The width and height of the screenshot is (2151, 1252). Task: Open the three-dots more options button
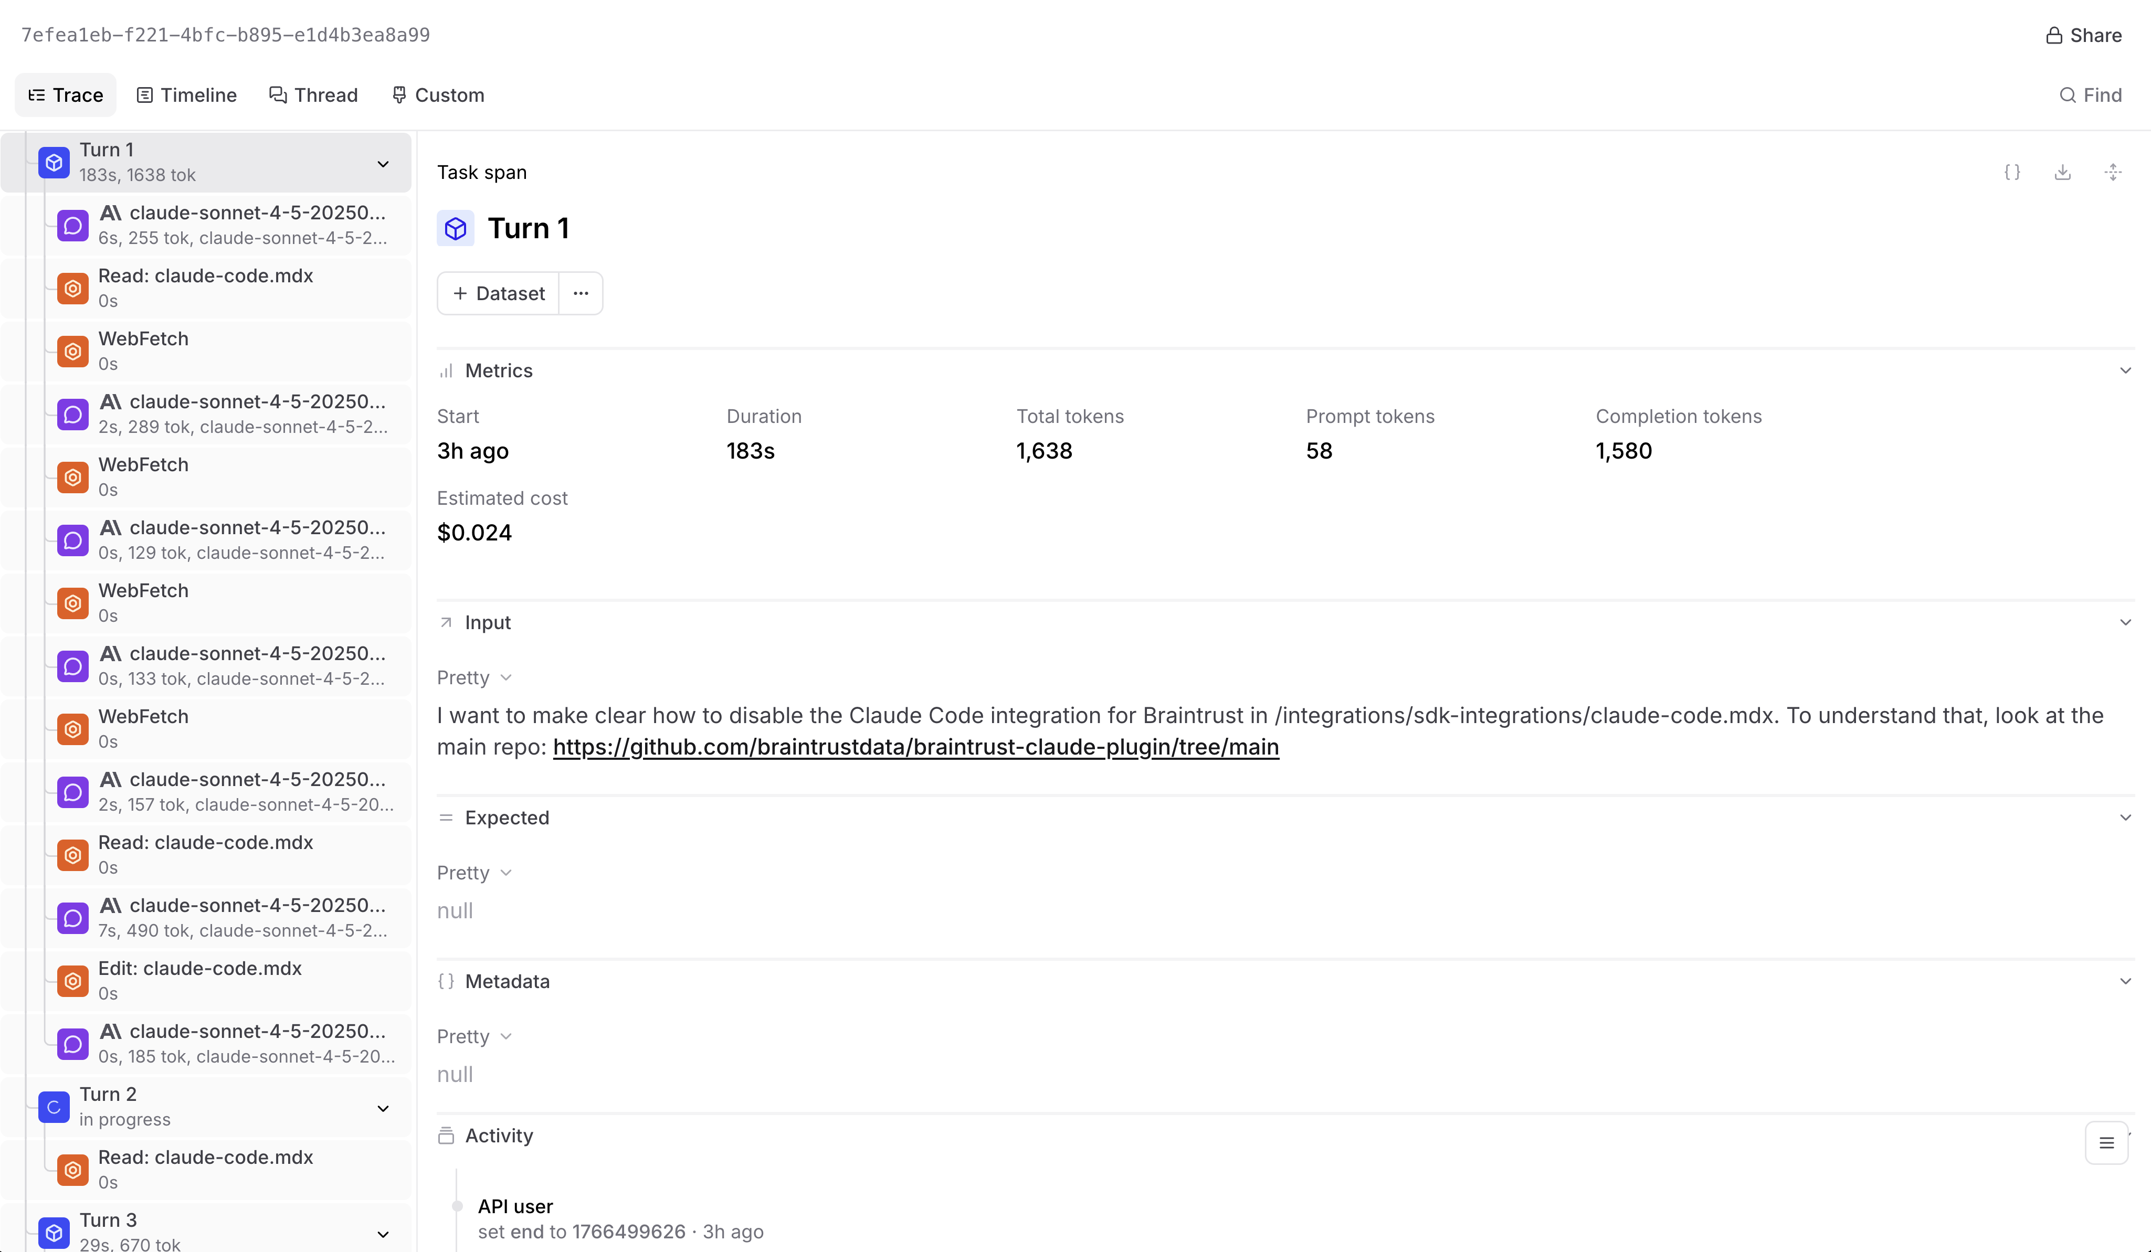coord(581,293)
